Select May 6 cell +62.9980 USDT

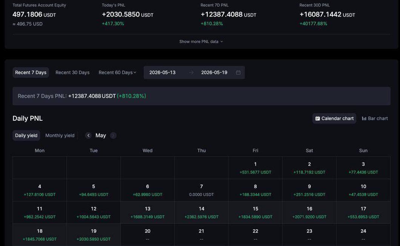pyautogui.click(x=148, y=190)
